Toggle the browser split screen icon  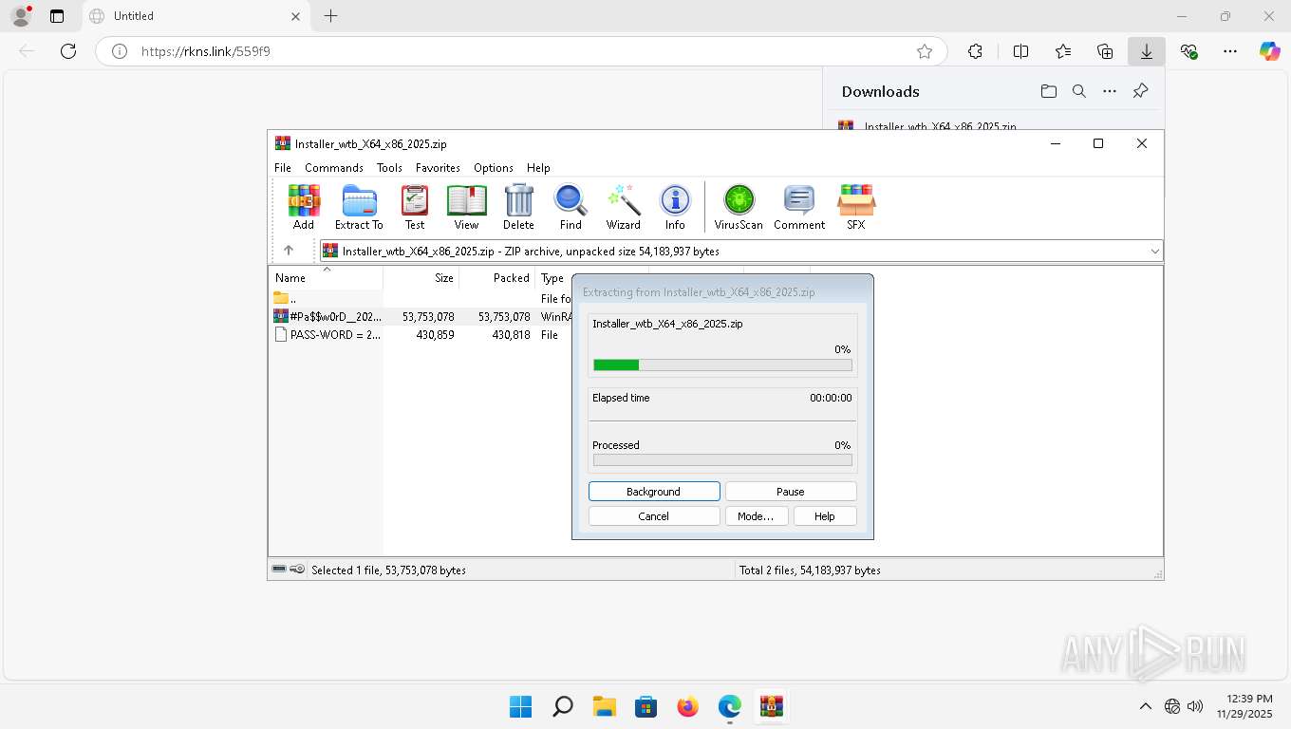(x=1020, y=51)
